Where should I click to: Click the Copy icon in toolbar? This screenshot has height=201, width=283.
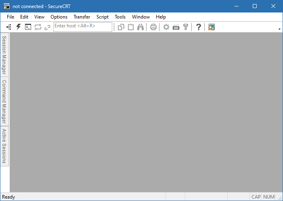pyautogui.click(x=121, y=27)
